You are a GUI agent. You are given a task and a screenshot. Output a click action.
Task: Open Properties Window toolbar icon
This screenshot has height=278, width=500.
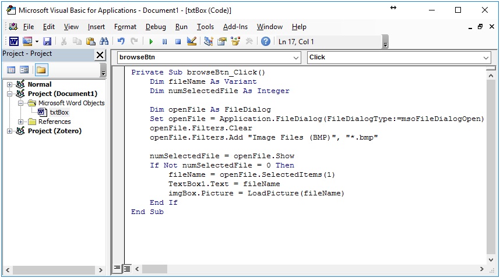coord(222,41)
